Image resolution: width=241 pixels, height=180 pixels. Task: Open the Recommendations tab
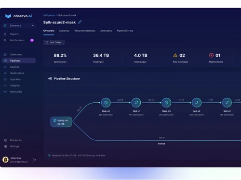[x=85, y=31]
